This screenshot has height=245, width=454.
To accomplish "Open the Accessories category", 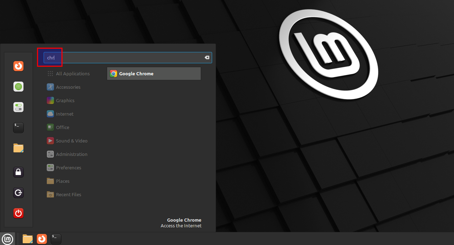I will click(68, 87).
